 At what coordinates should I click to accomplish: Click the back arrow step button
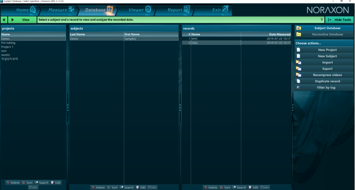[4, 20]
